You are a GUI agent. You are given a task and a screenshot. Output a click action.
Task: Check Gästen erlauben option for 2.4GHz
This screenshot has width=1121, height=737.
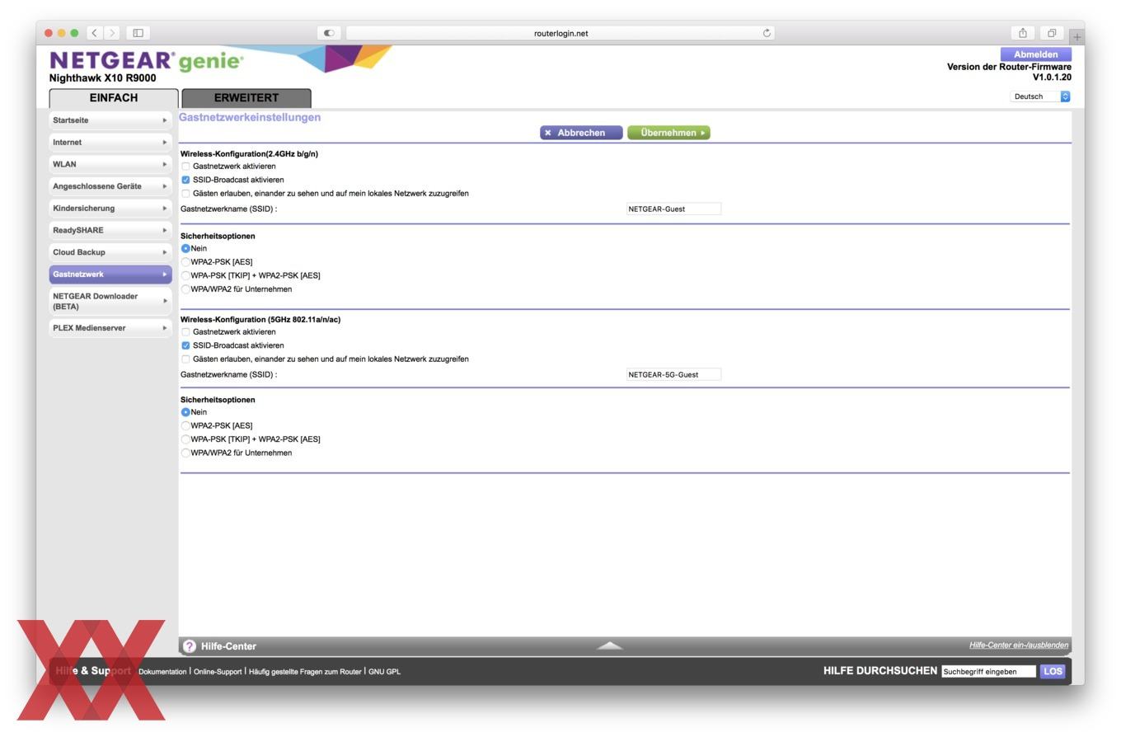pos(185,194)
